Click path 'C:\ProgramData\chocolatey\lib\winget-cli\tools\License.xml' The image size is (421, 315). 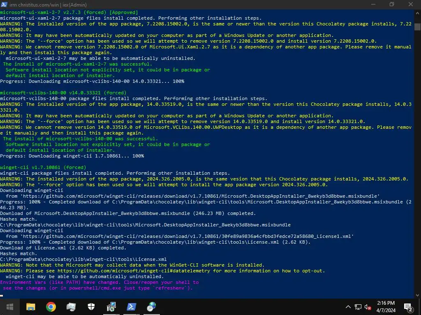pyautogui.click(x=83, y=259)
